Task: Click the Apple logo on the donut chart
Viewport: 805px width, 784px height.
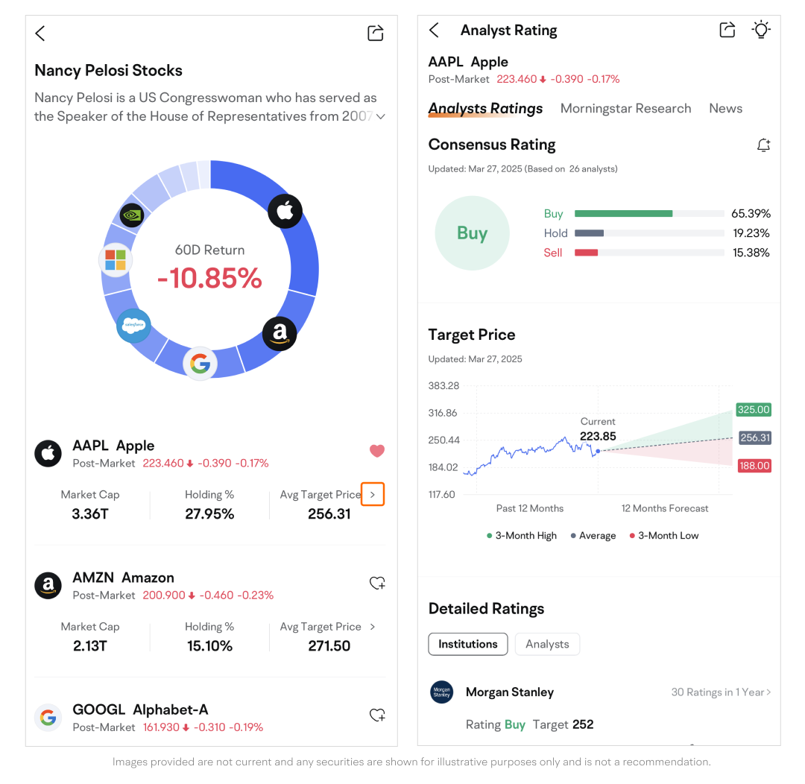Action: click(285, 211)
